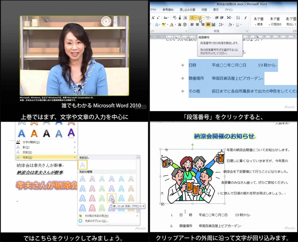Toggle character shading (gray A) button

coord(180,25)
